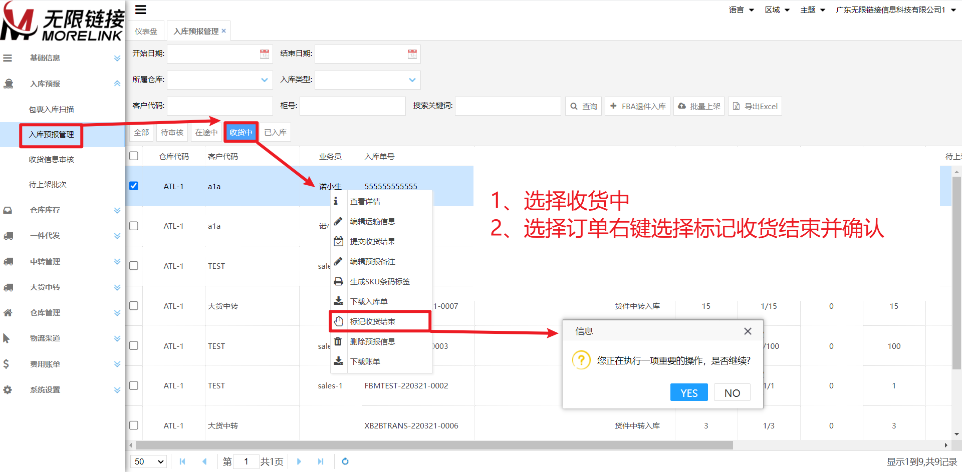Screen dimensions: 962x472
Task: Select the 待审核 status tab
Action: [x=172, y=132]
